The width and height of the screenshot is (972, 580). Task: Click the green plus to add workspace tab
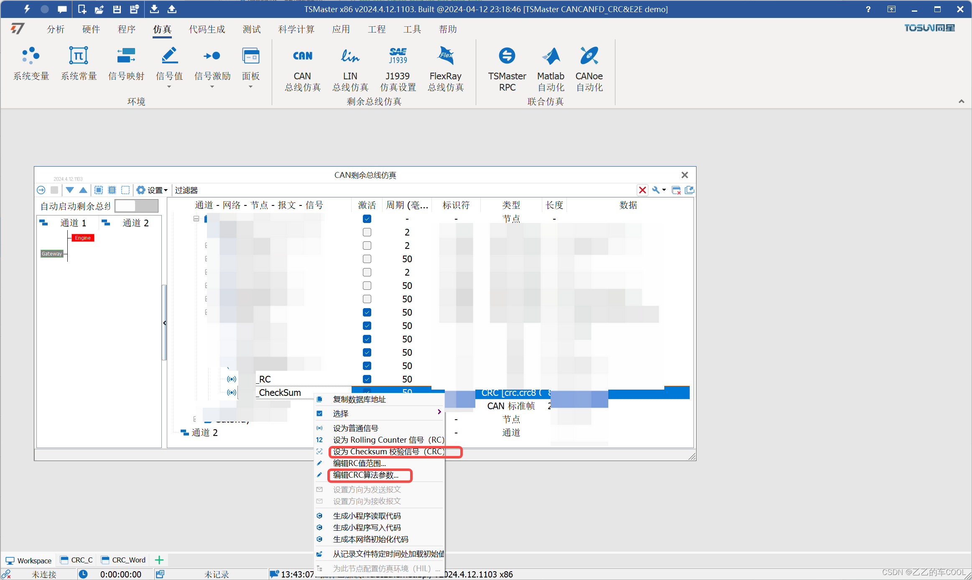[x=159, y=560]
